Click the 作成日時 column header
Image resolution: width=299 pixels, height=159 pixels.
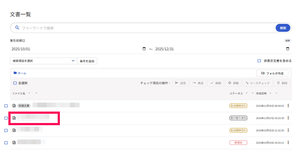pyautogui.click(x=261, y=94)
